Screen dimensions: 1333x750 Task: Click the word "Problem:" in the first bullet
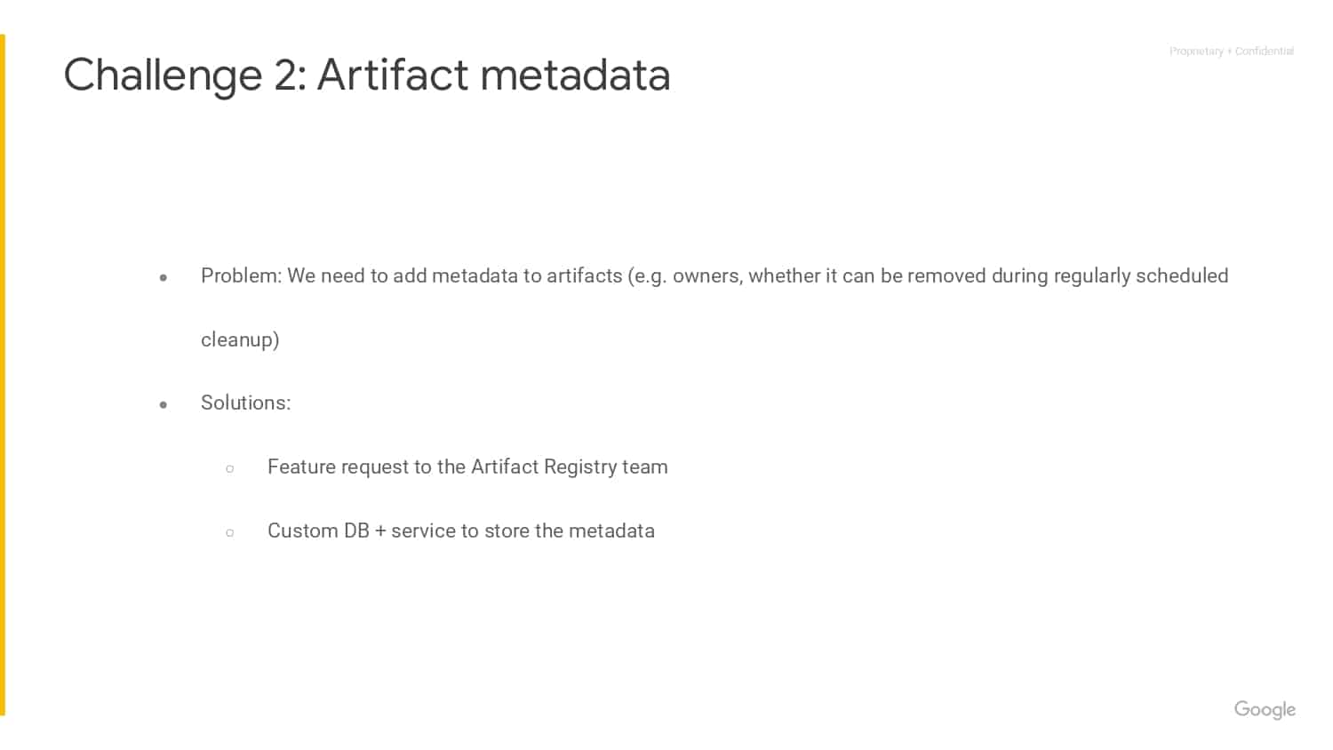pos(241,275)
